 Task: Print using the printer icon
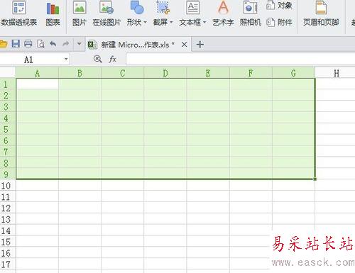pyautogui.click(x=28, y=44)
